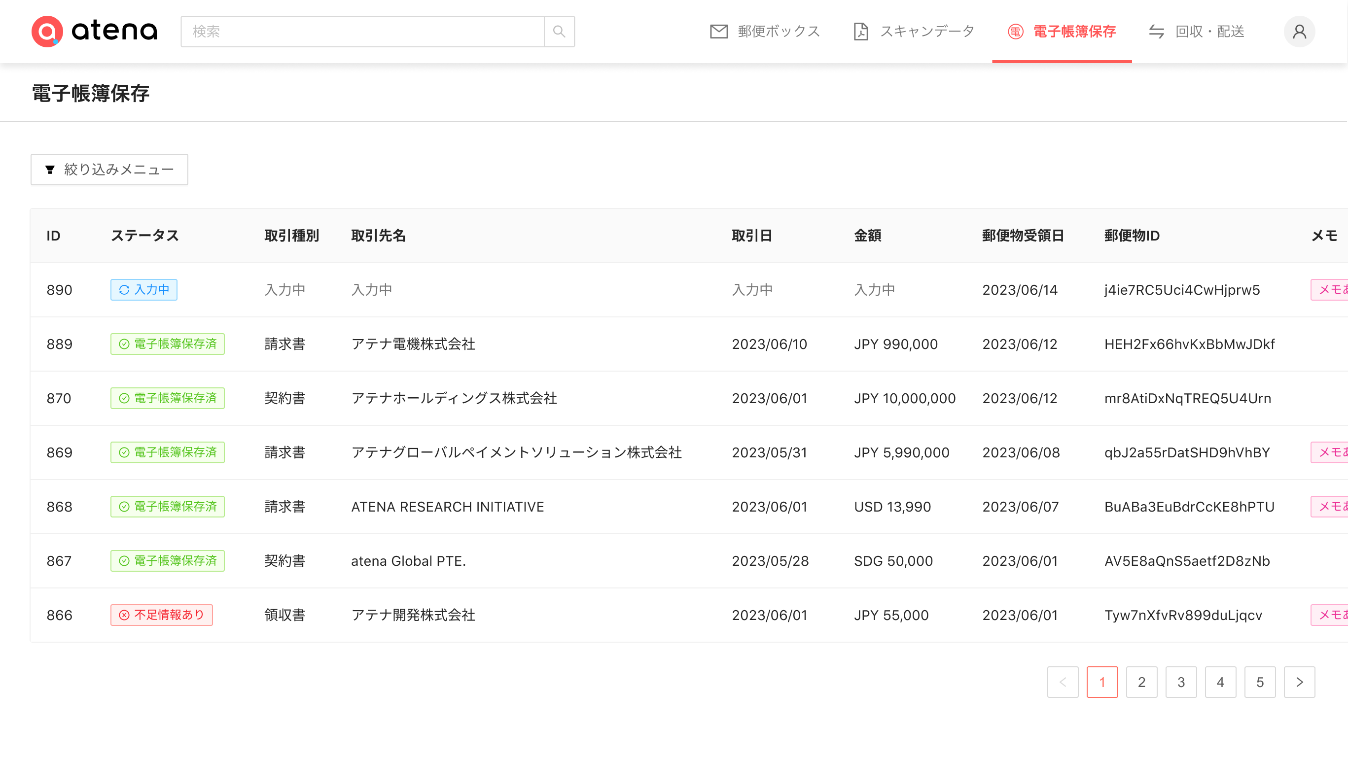The height and width of the screenshot is (757, 1348).
Task: Go to next page arrow
Action: click(1299, 682)
